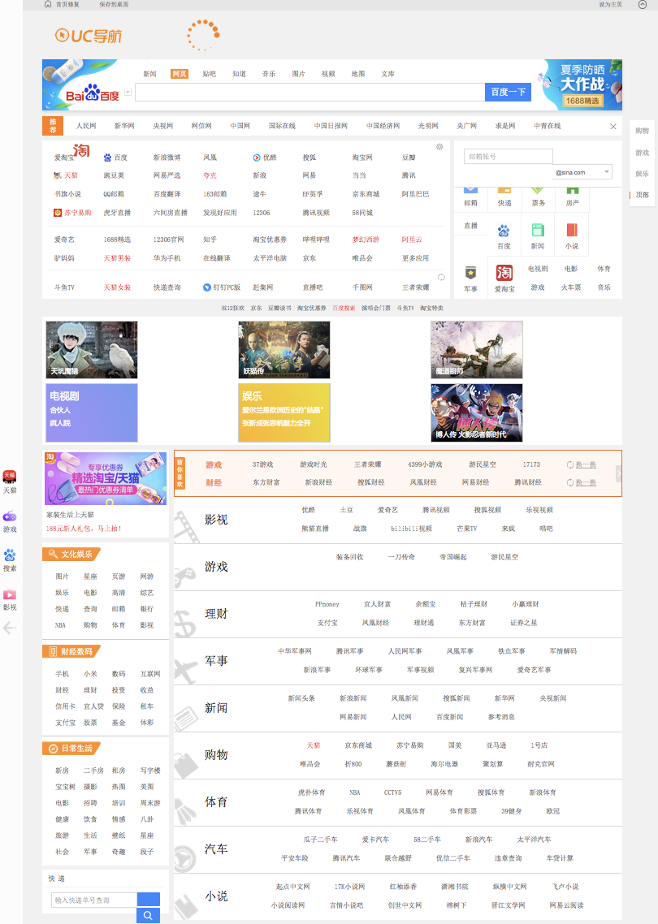Select the 知道 search tab

pos(239,74)
